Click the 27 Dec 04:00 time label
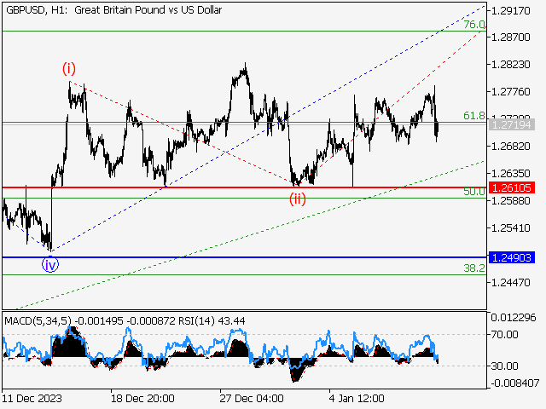 (252, 398)
